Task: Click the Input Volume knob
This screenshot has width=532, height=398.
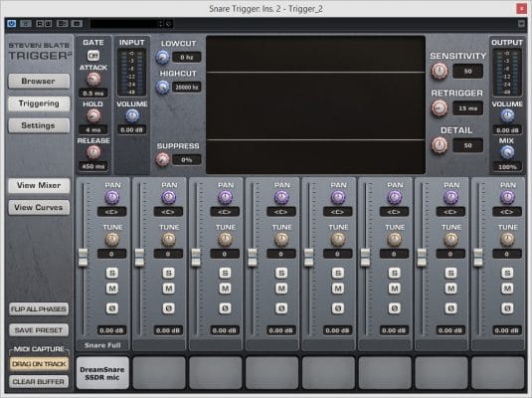Action: point(132,116)
